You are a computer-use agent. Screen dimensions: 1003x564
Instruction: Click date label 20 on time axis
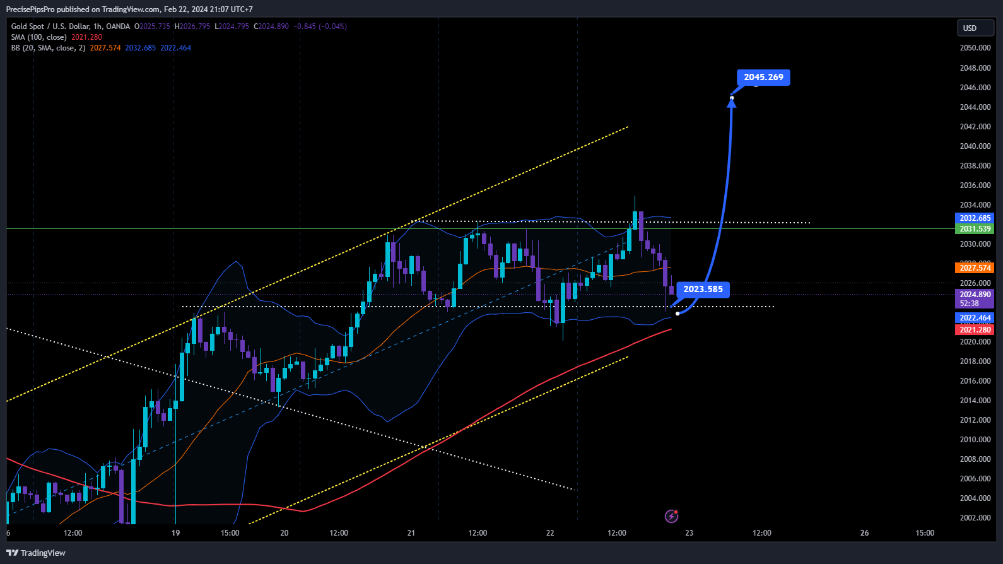coord(284,533)
